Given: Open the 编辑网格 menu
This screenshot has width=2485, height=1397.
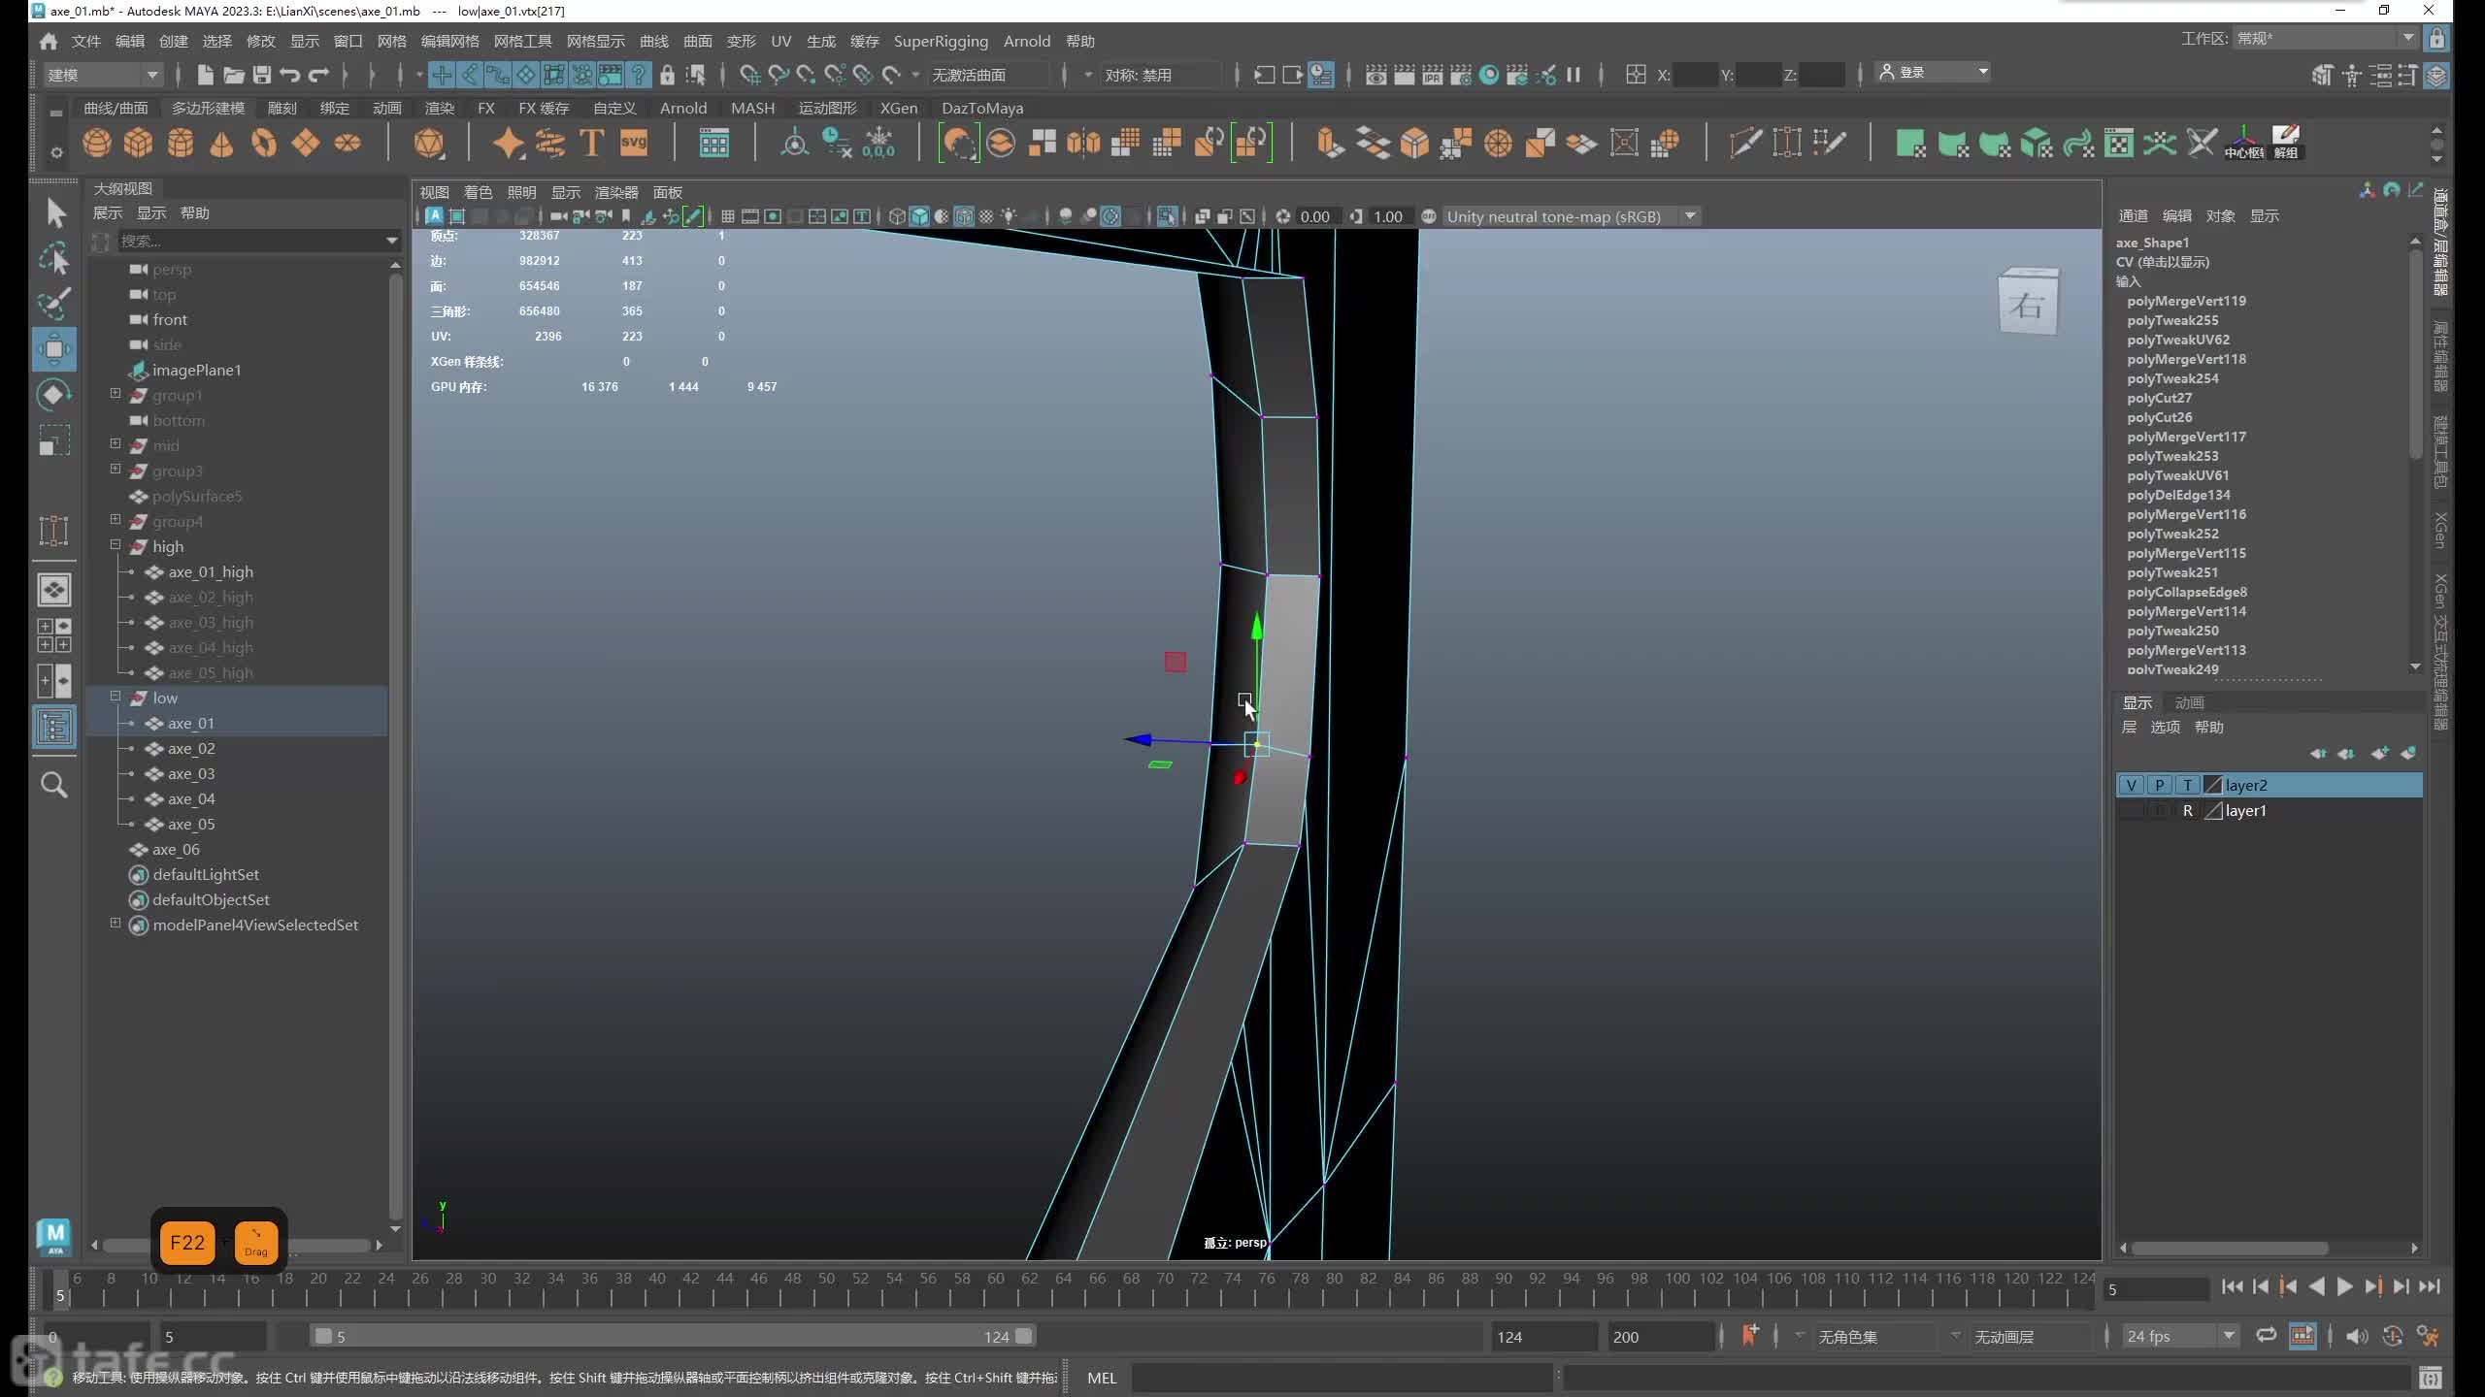Looking at the screenshot, I should click(x=449, y=41).
